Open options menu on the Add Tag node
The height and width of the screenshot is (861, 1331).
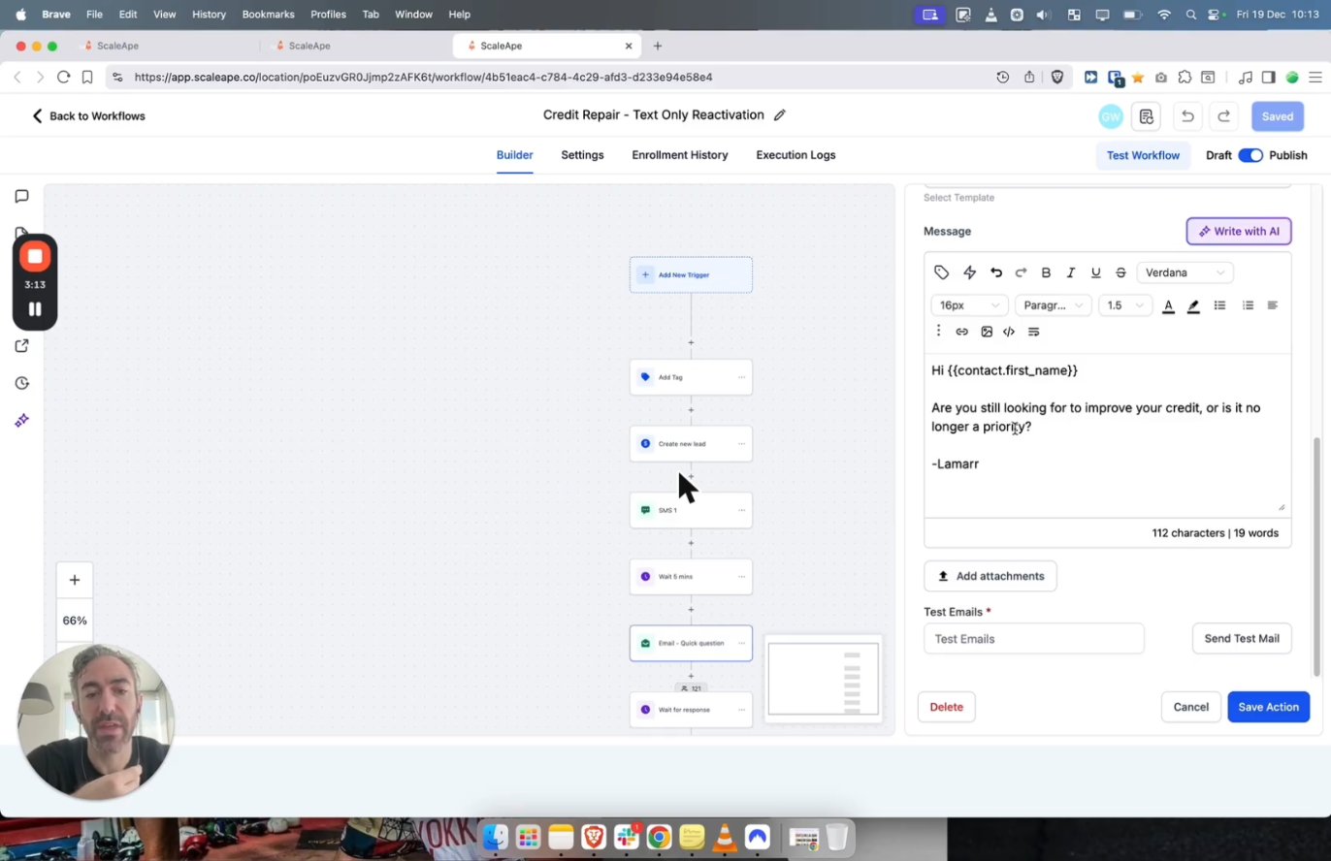tap(742, 377)
